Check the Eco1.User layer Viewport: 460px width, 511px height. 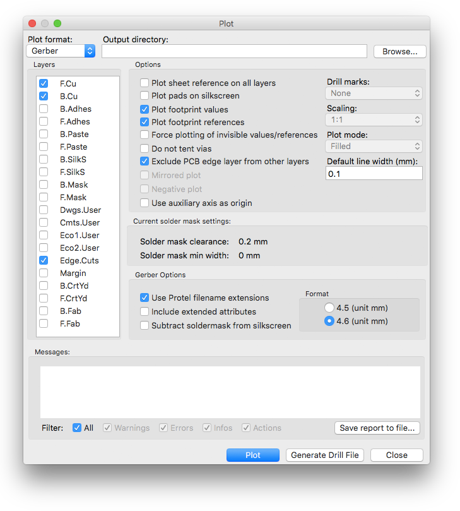tap(44, 235)
